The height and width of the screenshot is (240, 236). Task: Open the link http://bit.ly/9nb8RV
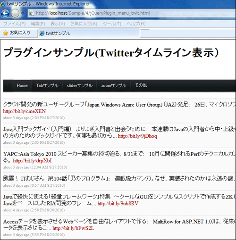pos(118,204)
